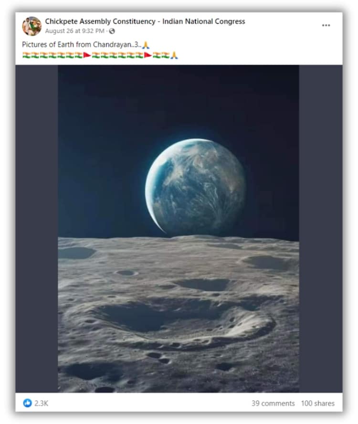Click the first red triangular flag emoji
Viewport: 358px width, 424px height.
click(87, 55)
